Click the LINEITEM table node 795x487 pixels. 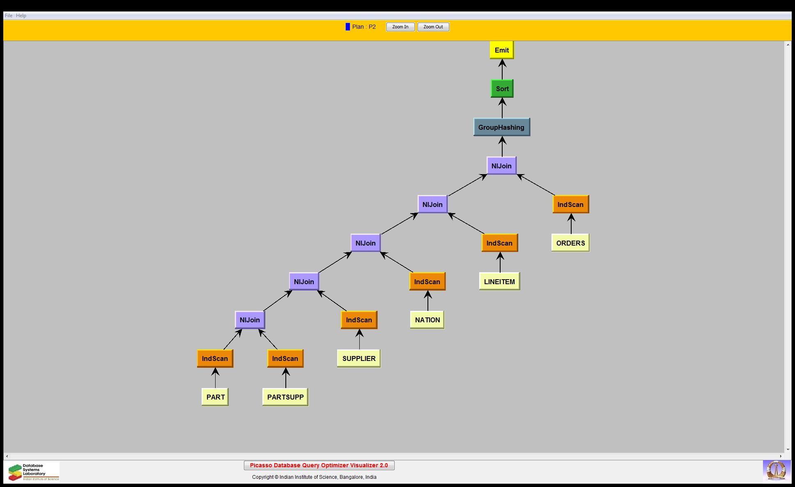[x=499, y=282]
